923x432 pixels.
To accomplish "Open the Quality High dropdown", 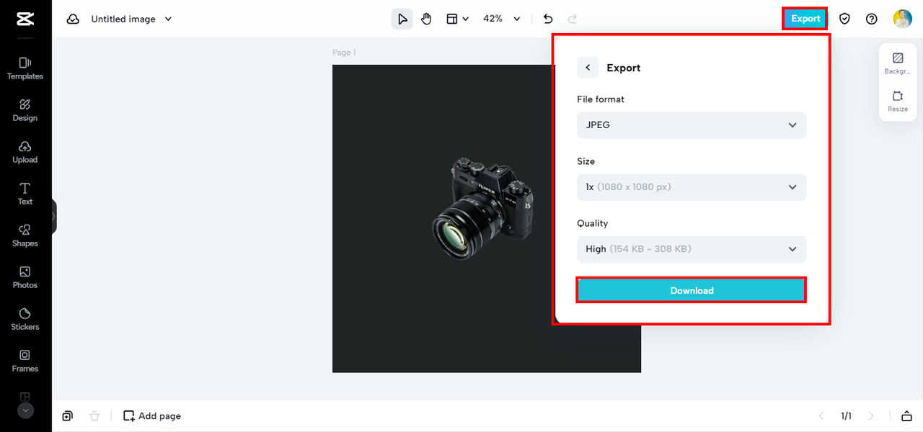I will pos(692,249).
